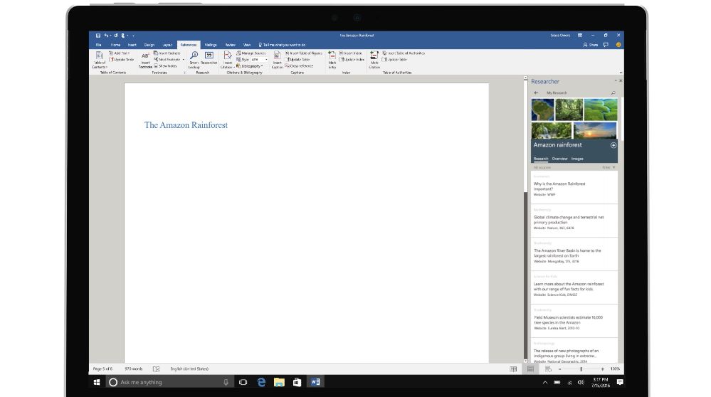This screenshot has height=397, width=711.
Task: Toggle Print Layout view in status bar
Action: [530, 369]
